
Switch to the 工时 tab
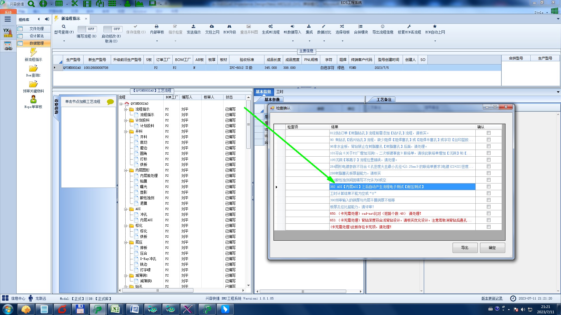coord(280,92)
